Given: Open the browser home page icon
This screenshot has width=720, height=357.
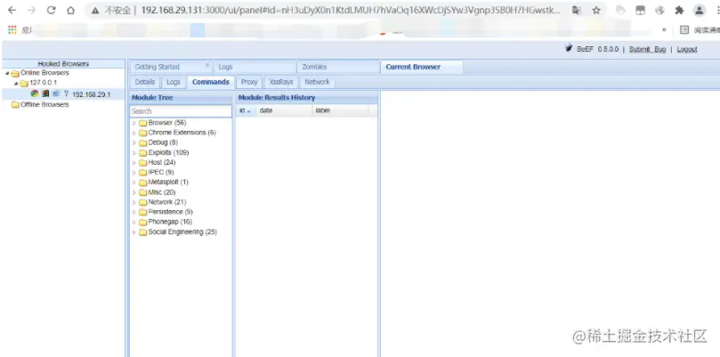Looking at the screenshot, I should click(70, 10).
